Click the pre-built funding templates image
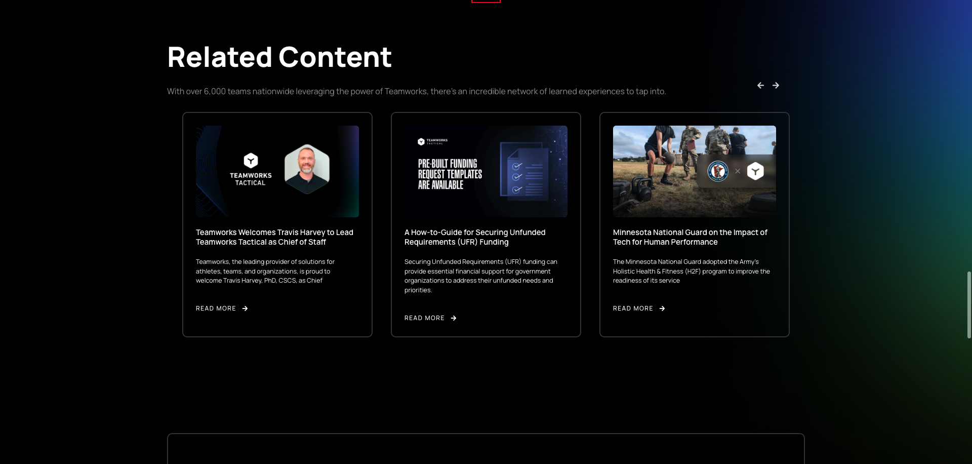Screen dimensions: 972x464 tap(485, 171)
